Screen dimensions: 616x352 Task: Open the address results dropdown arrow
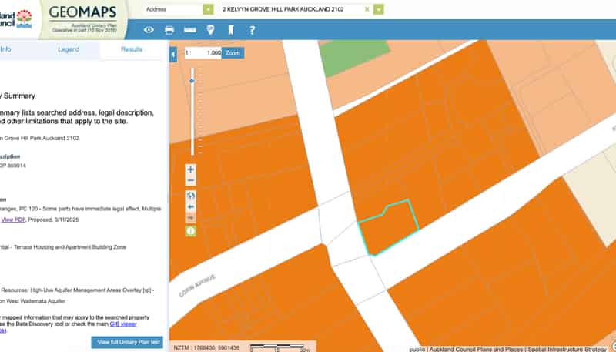click(379, 9)
